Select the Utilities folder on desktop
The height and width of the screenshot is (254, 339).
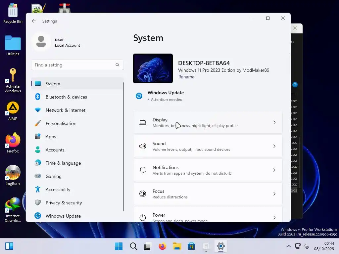coord(13,46)
